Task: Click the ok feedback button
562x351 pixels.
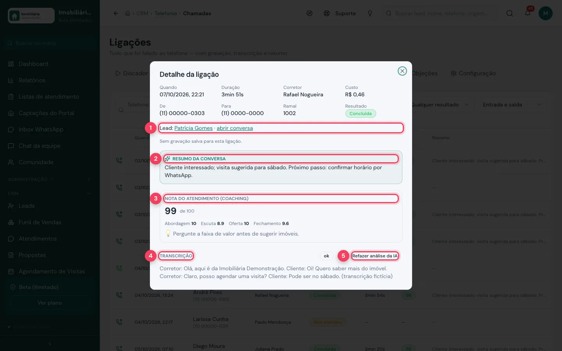Action: pyautogui.click(x=326, y=256)
